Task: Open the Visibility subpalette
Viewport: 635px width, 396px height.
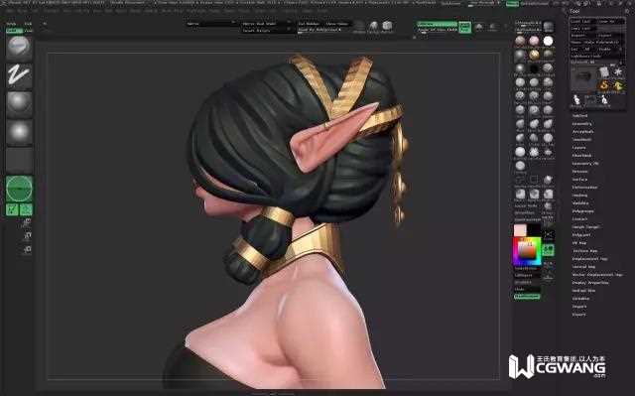Action: [x=580, y=203]
